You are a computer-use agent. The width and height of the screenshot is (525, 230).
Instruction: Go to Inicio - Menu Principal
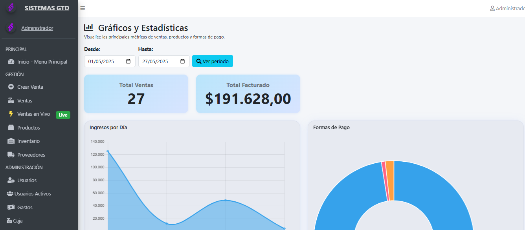(x=42, y=62)
